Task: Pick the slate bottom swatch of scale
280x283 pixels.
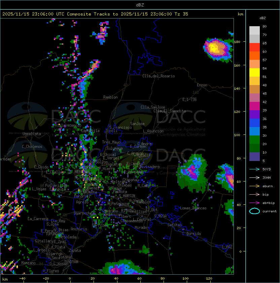Action: (x=254, y=157)
